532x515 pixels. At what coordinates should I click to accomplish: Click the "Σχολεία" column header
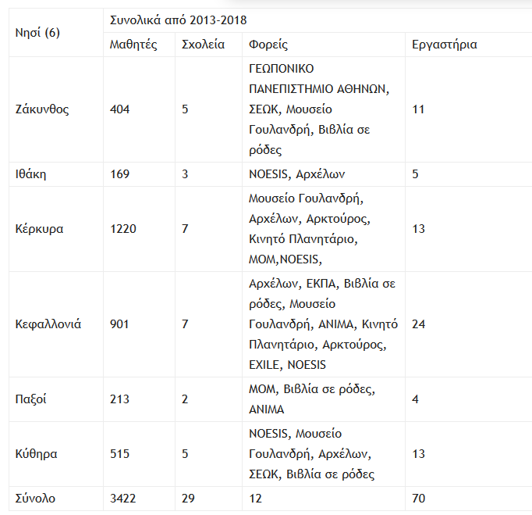point(202,45)
